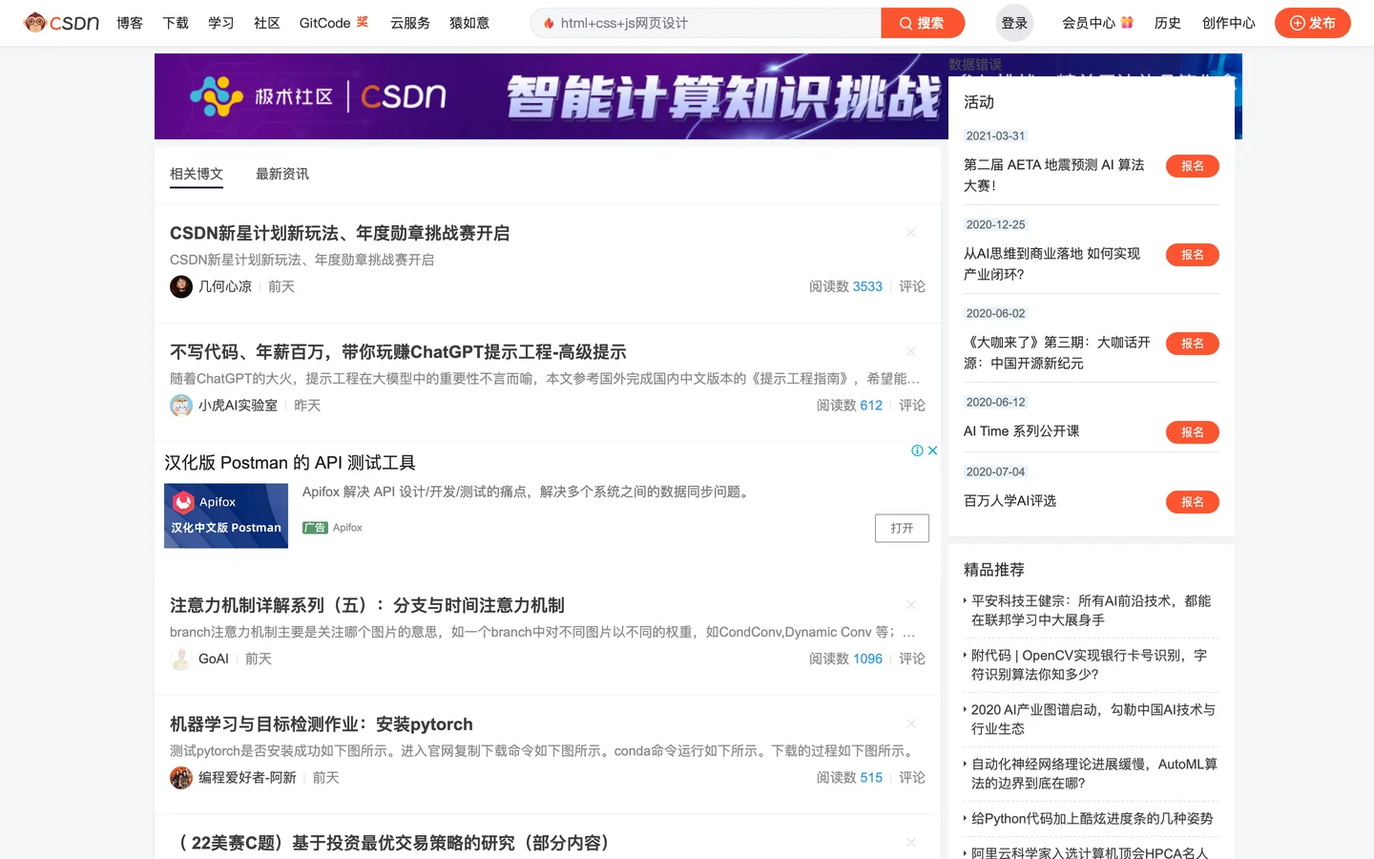Click activity title AI Time 系列公开课

(x=1022, y=431)
